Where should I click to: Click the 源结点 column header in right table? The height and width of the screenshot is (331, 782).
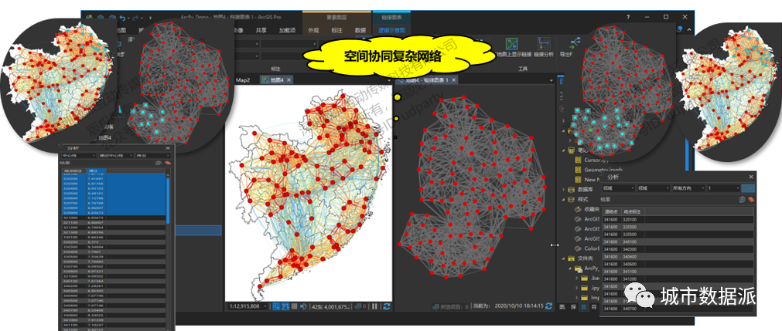(611, 211)
